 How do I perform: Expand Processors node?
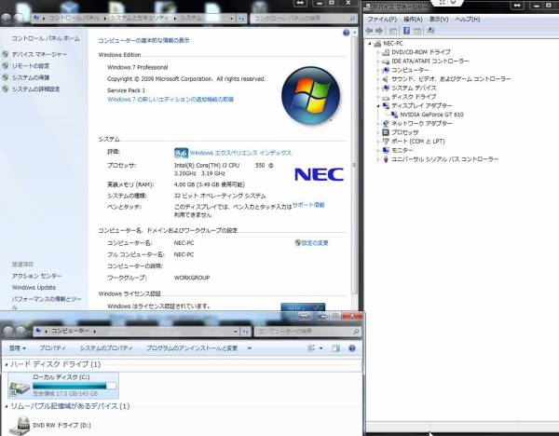pos(378,132)
